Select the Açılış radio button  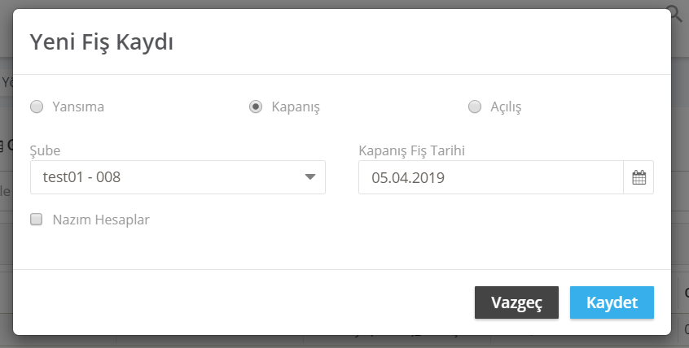tap(475, 107)
